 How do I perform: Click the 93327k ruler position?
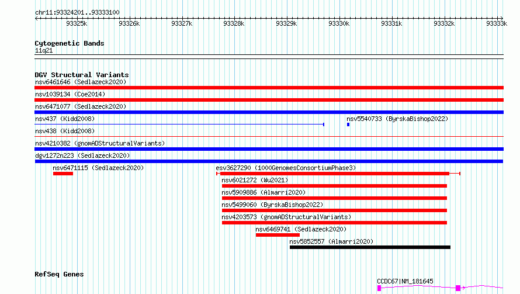[182, 23]
